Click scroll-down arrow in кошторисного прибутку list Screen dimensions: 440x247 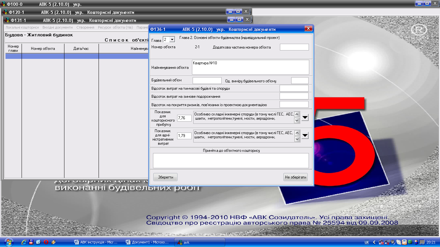(x=297, y=121)
